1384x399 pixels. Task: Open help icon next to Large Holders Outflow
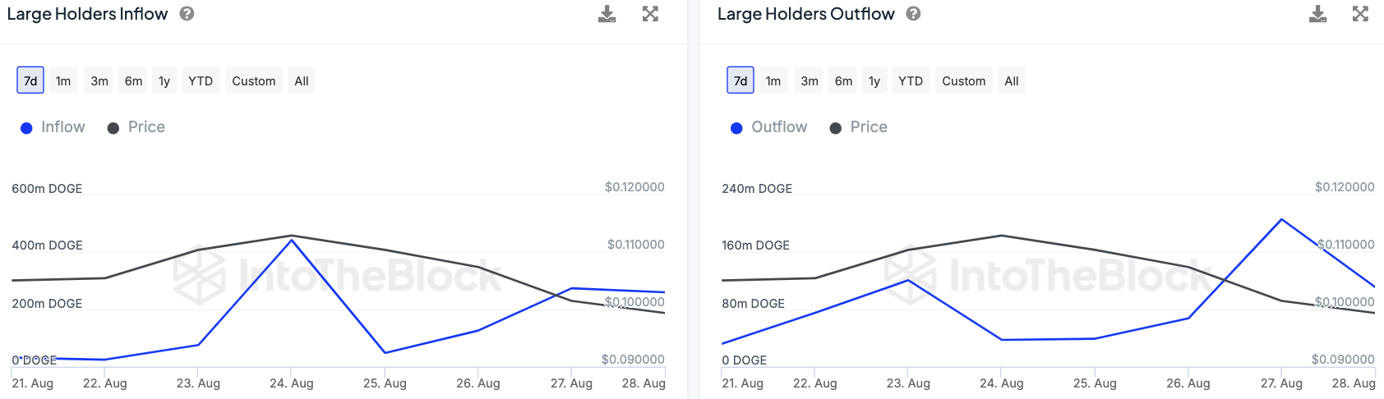click(x=913, y=14)
